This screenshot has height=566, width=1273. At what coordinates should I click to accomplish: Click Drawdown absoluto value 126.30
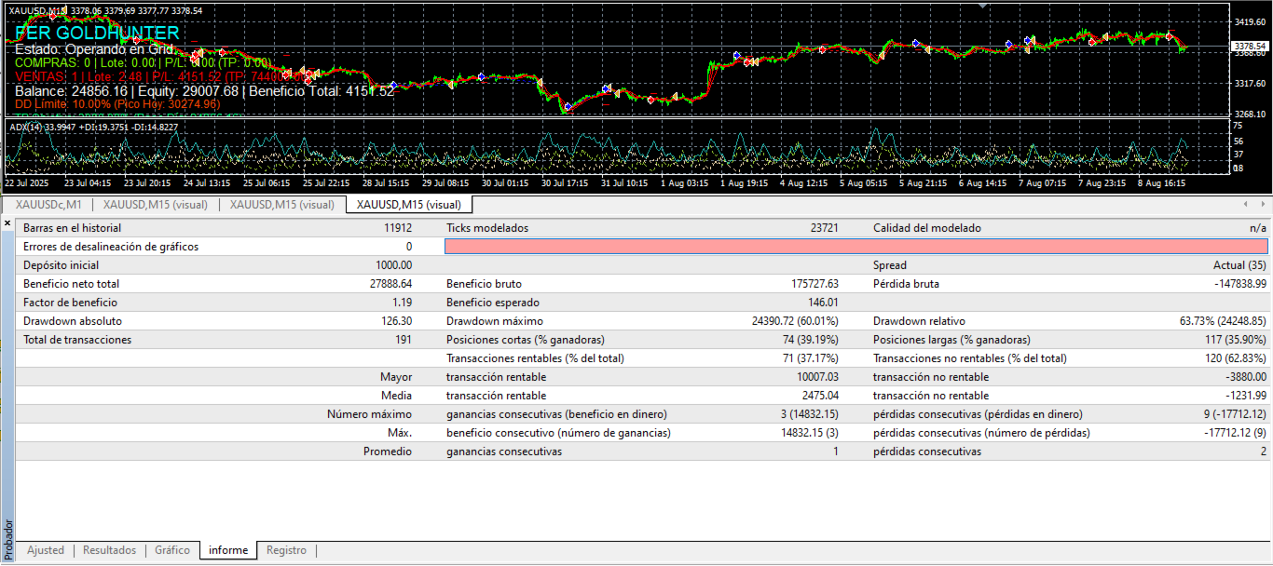[396, 321]
